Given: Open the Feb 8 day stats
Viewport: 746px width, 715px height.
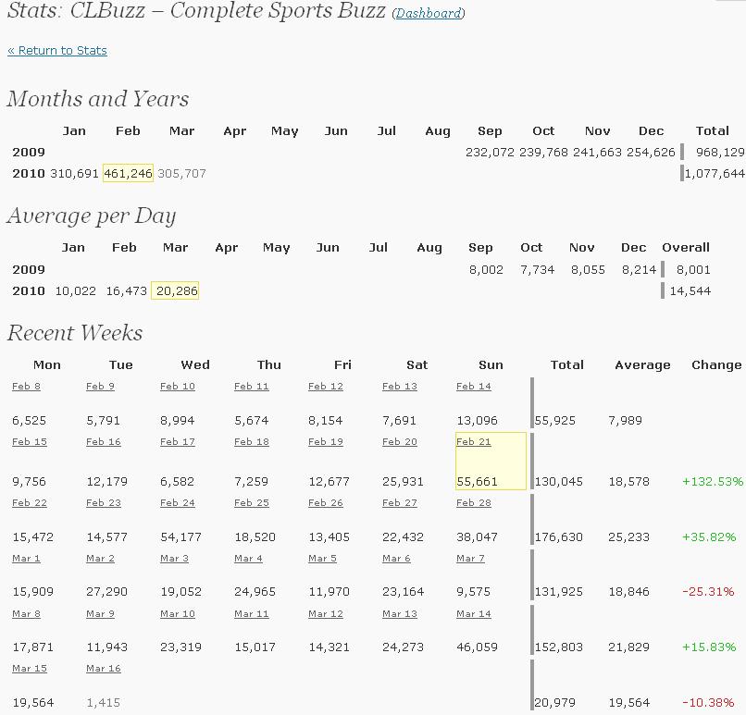Looking at the screenshot, I should click(26, 387).
